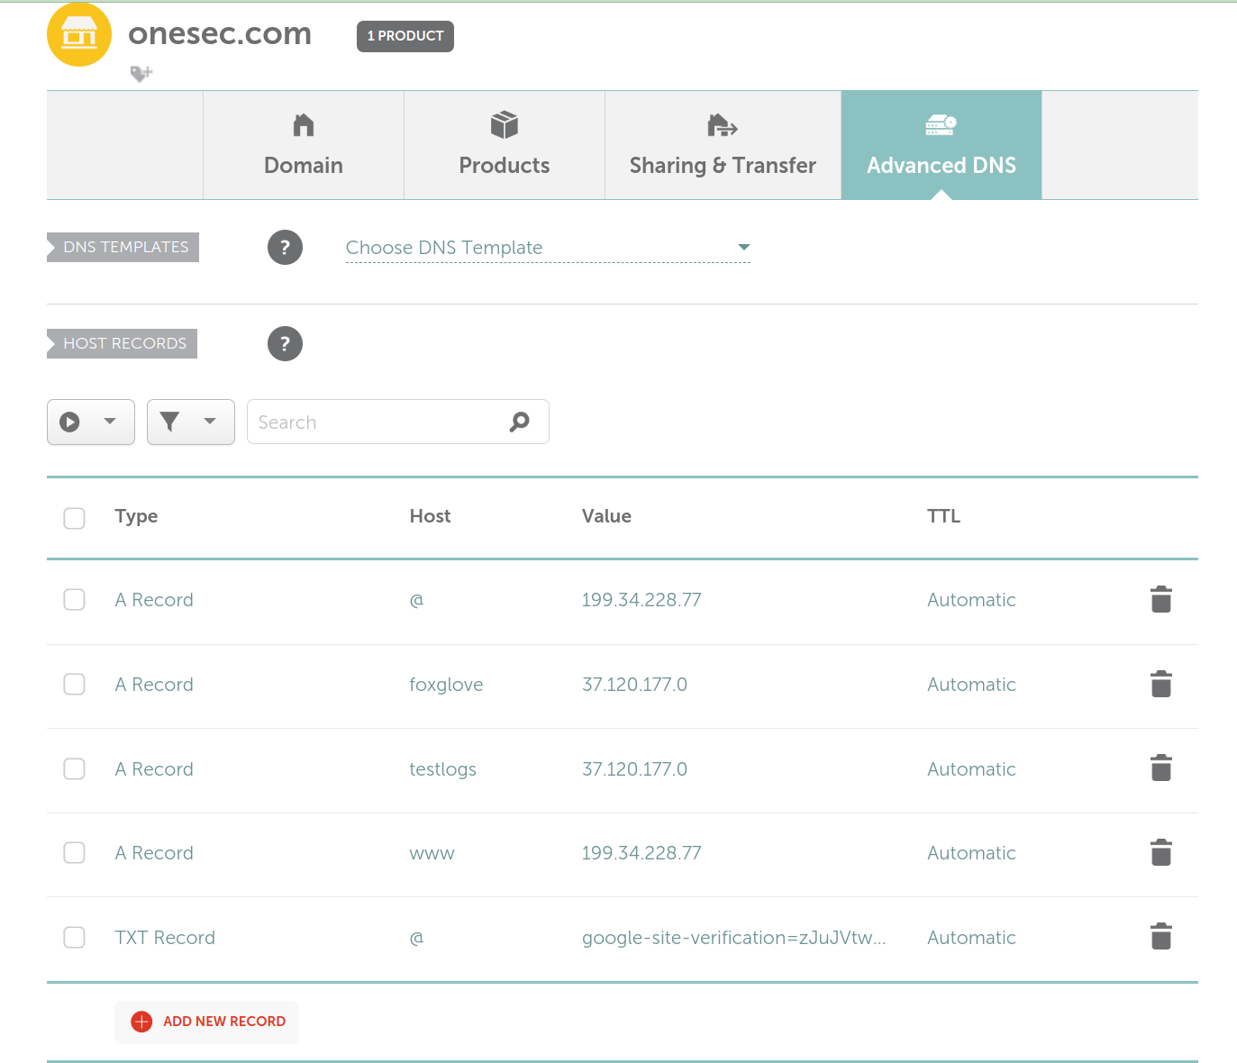Switch to the Products tab
This screenshot has height=1063, width=1237.
point(504,145)
